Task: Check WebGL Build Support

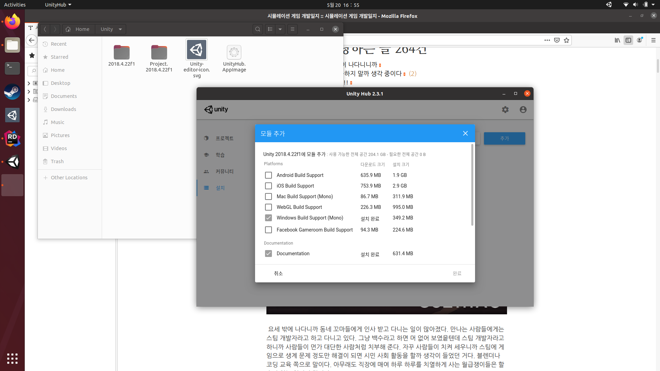Action: [268, 207]
